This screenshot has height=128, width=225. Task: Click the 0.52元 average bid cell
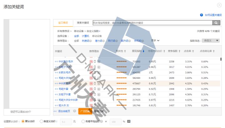point(152,89)
